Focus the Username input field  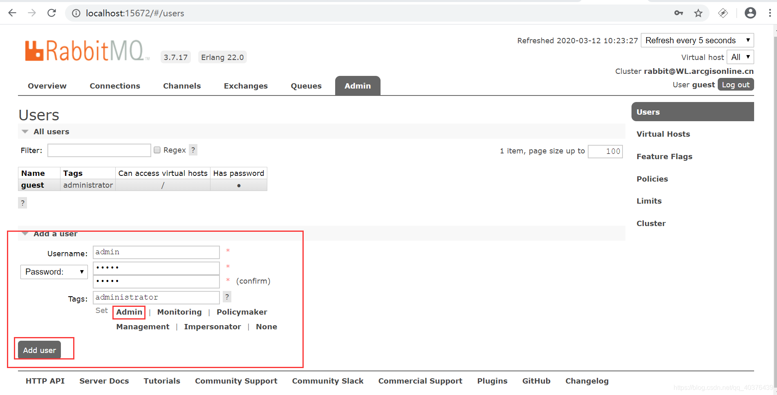[x=156, y=252]
